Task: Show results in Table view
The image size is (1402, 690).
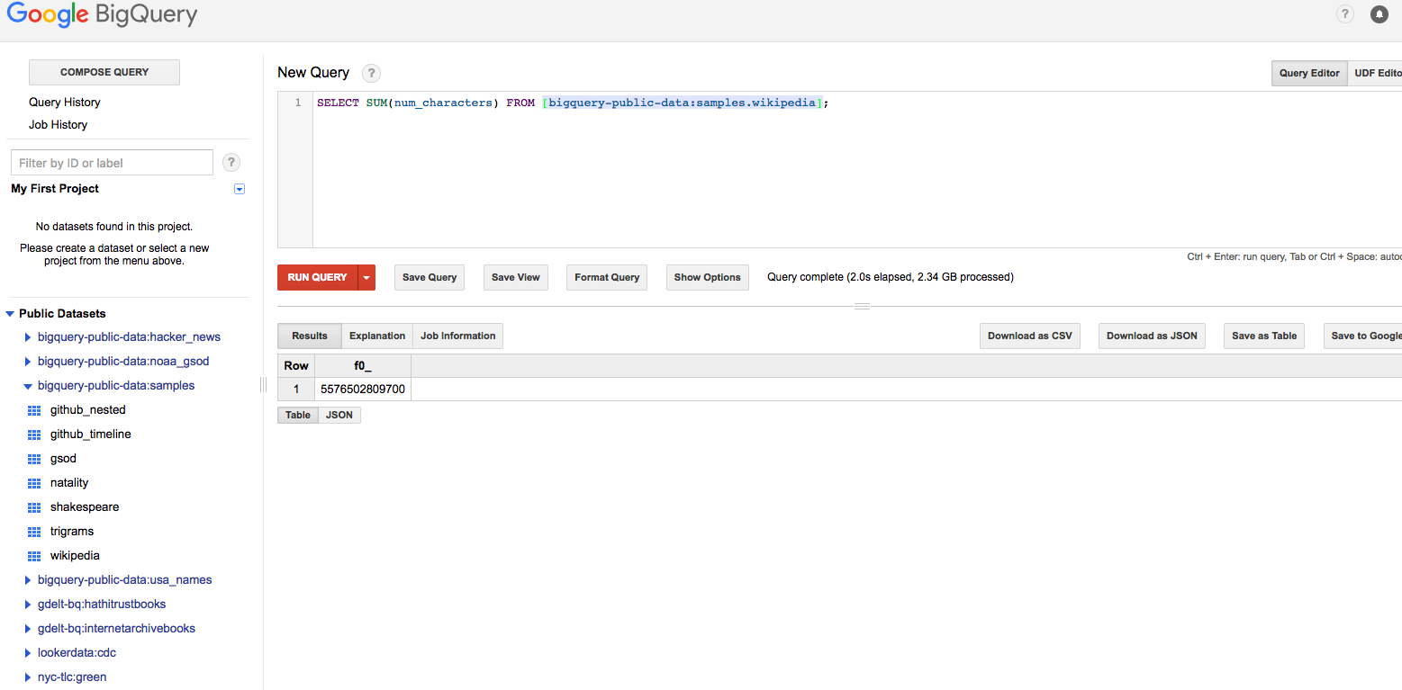Action: pyautogui.click(x=298, y=415)
